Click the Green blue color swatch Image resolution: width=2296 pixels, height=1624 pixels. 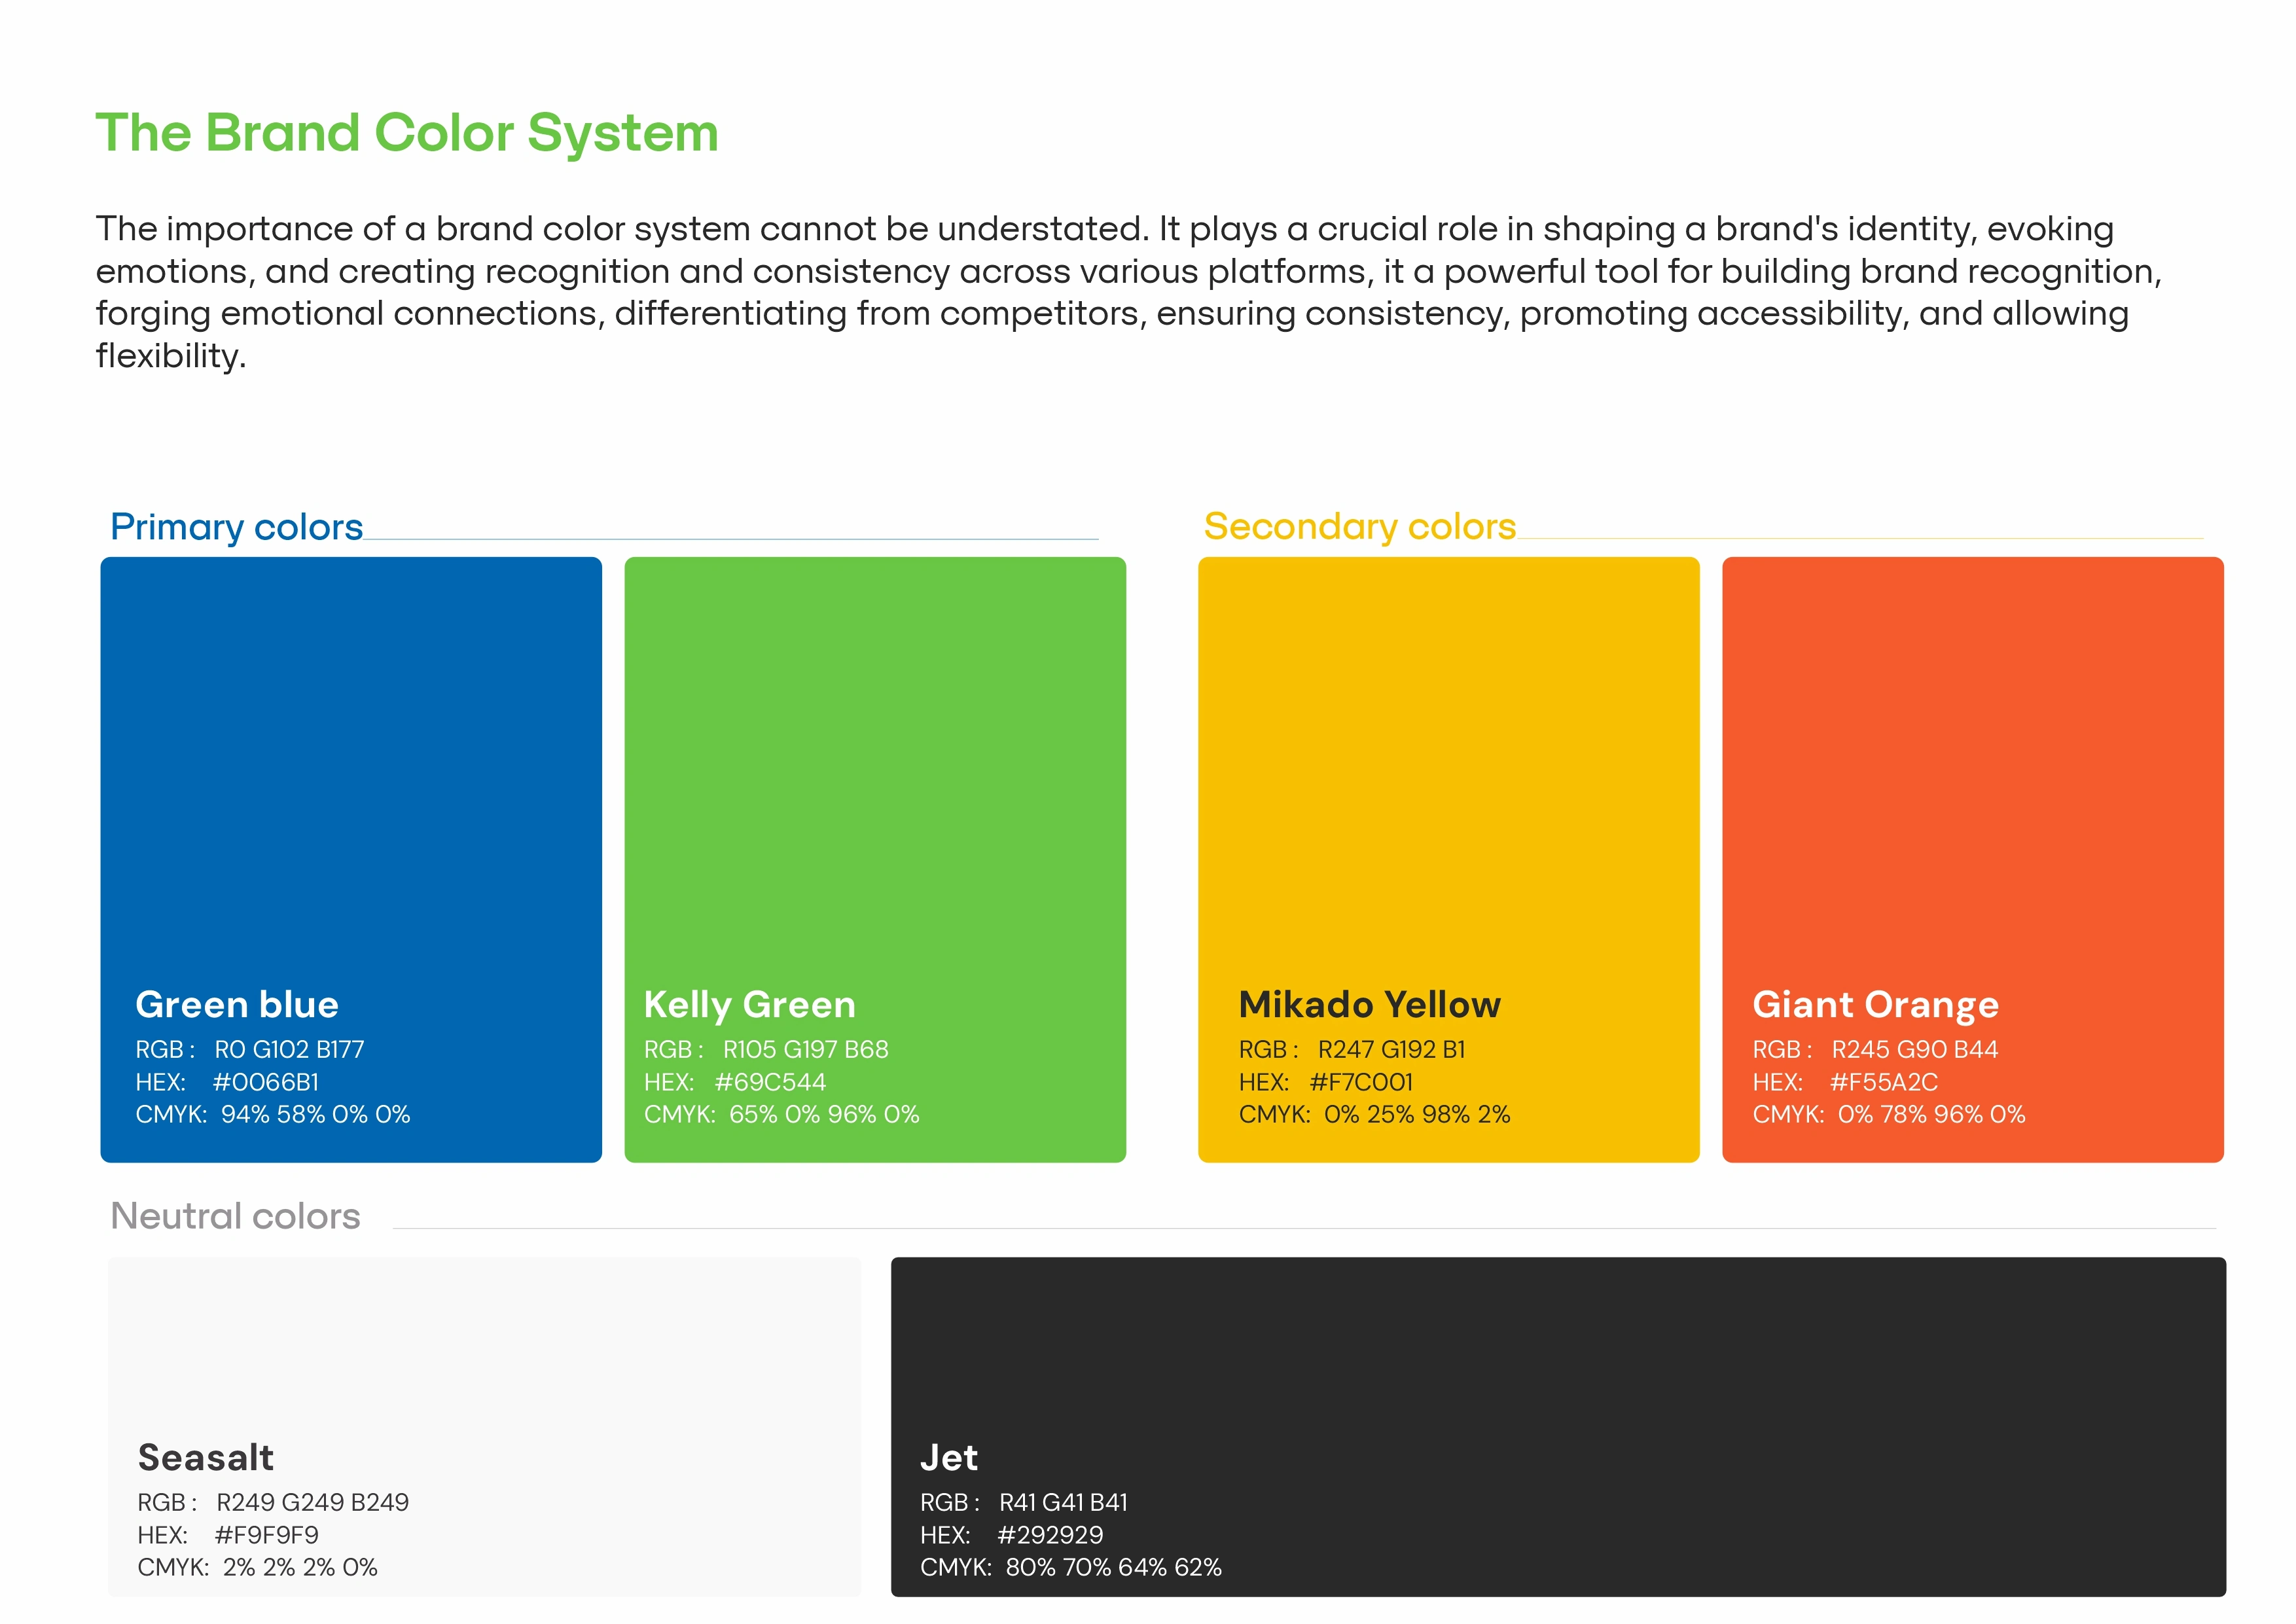coord(350,760)
